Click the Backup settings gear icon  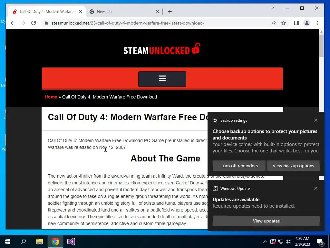215,120
